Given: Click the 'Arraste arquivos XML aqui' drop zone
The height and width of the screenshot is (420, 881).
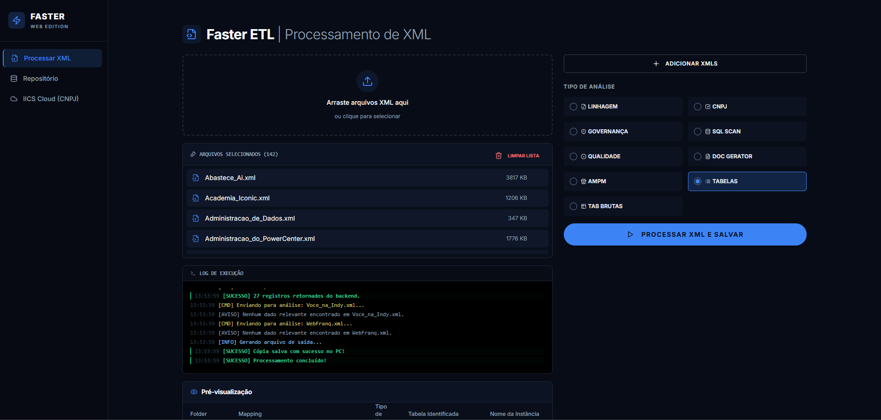Looking at the screenshot, I should click(368, 95).
